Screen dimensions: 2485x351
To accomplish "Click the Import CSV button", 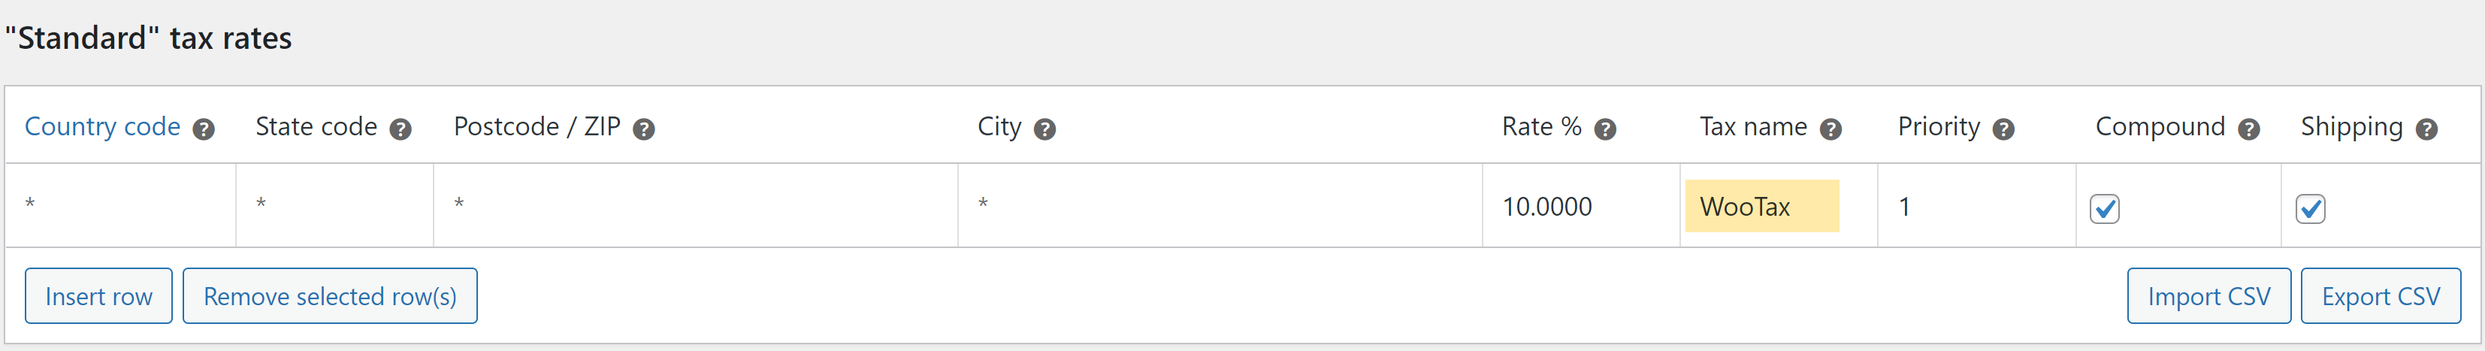I will coord(2209,296).
